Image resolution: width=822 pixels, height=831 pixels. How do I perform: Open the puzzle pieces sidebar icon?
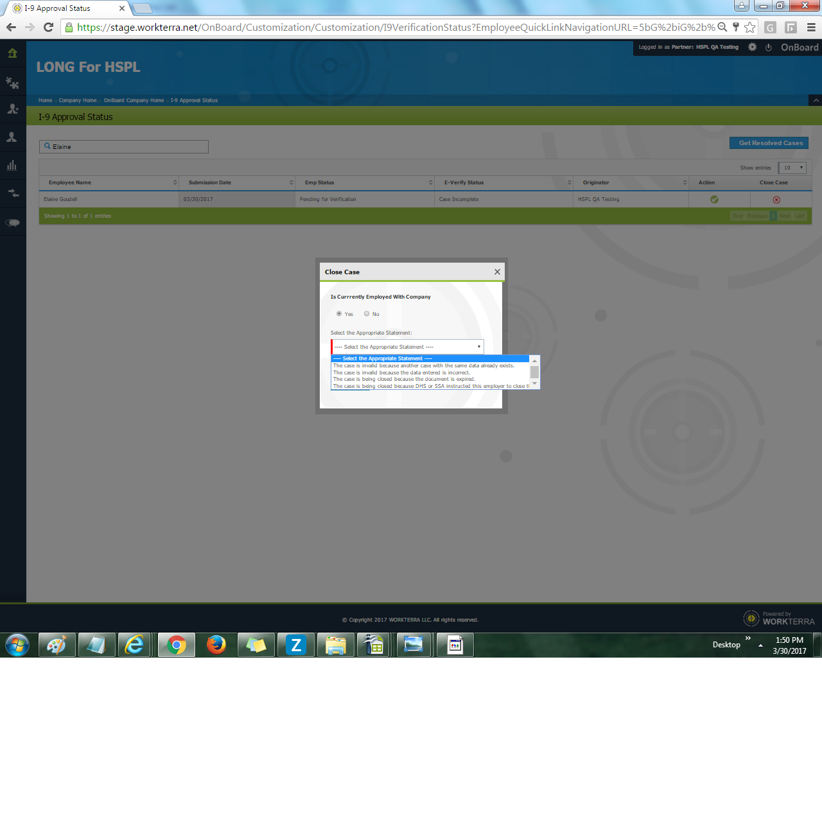[12, 83]
